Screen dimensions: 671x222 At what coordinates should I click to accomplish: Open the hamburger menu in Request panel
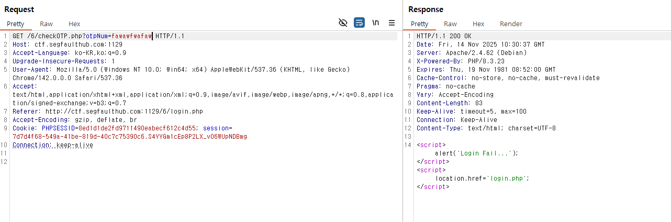[x=392, y=23]
